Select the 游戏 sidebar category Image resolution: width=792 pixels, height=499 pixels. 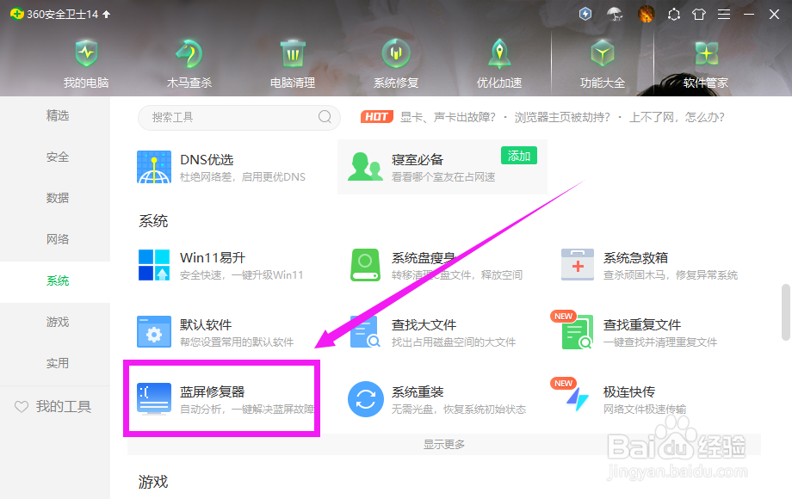(x=57, y=322)
